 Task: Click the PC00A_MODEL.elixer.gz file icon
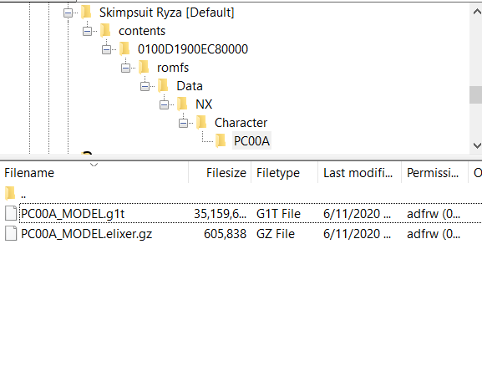[11, 233]
